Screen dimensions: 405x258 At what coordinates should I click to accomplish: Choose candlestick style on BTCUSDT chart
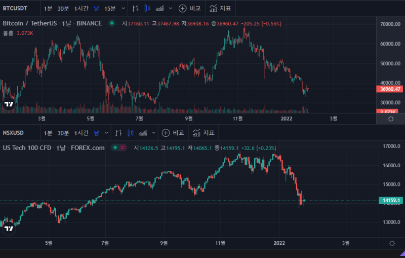[x=147, y=8]
